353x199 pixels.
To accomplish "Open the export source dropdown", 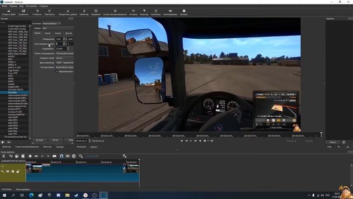I will [51, 23].
